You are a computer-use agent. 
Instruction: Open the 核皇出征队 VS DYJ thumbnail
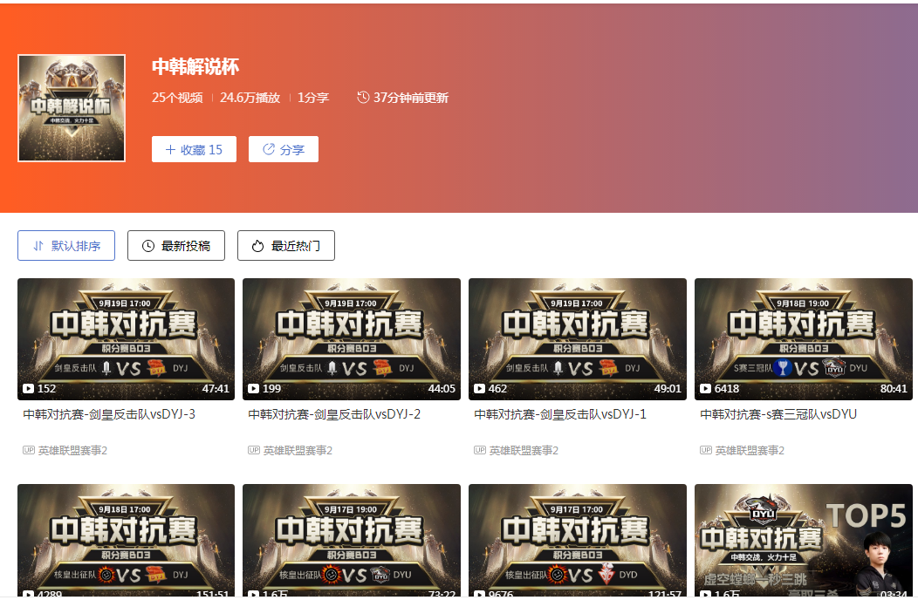click(126, 541)
